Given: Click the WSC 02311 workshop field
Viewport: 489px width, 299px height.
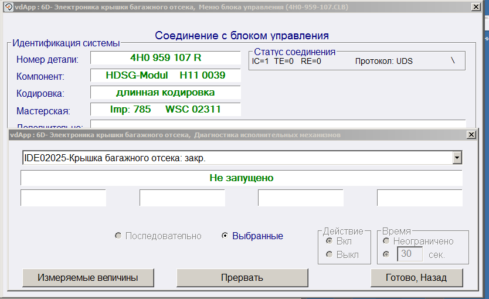Looking at the screenshot, I should [x=165, y=110].
